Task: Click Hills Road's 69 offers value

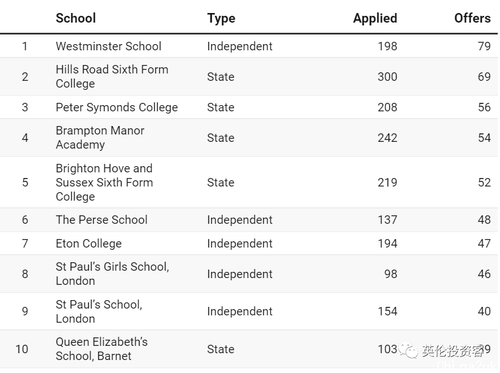Action: (x=484, y=76)
